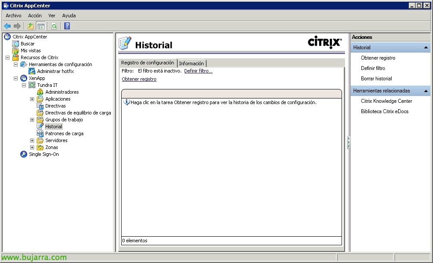Open the Help question mark toolbar icon
433x263 pixels.
(x=67, y=26)
